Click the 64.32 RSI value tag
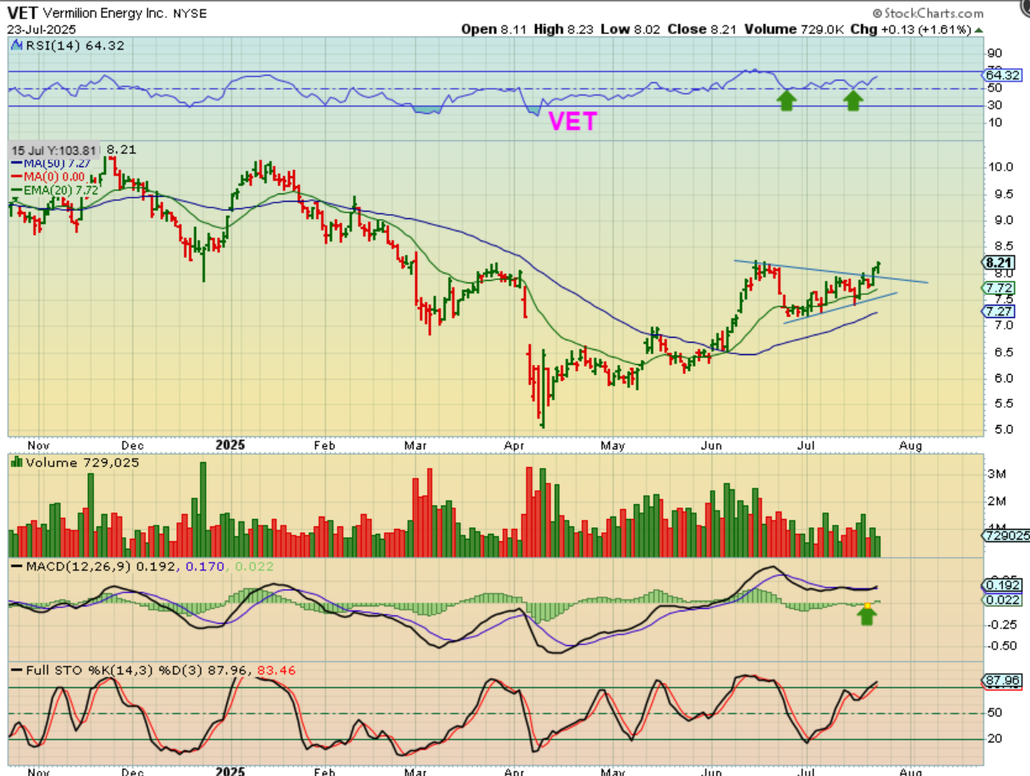 click(x=1004, y=76)
